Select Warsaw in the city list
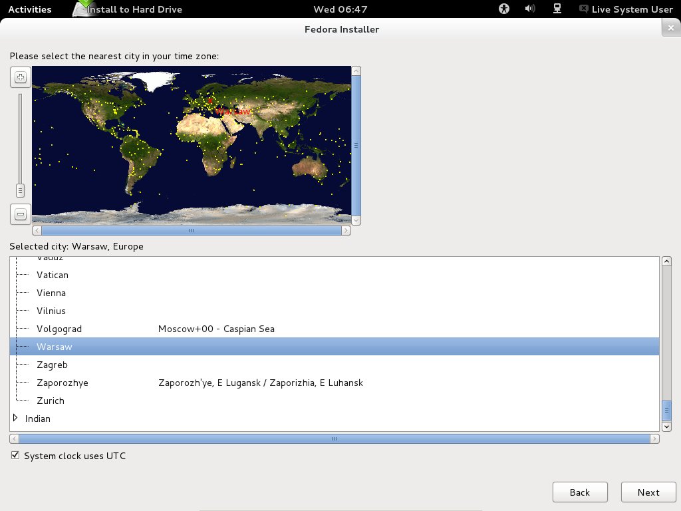Image resolution: width=681 pixels, height=511 pixels. coord(335,347)
